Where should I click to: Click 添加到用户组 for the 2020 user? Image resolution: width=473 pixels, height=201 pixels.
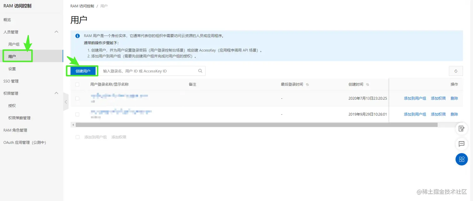pyautogui.click(x=415, y=98)
